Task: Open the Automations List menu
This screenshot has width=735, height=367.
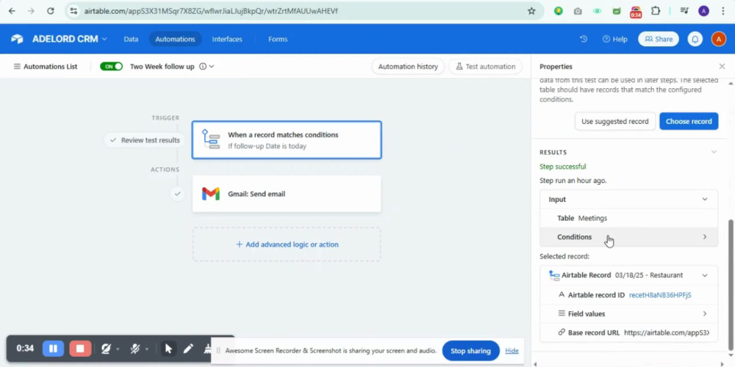Action: (x=46, y=67)
